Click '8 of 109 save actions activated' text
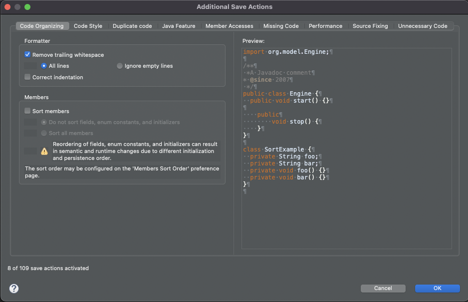468x302 pixels. click(x=48, y=268)
